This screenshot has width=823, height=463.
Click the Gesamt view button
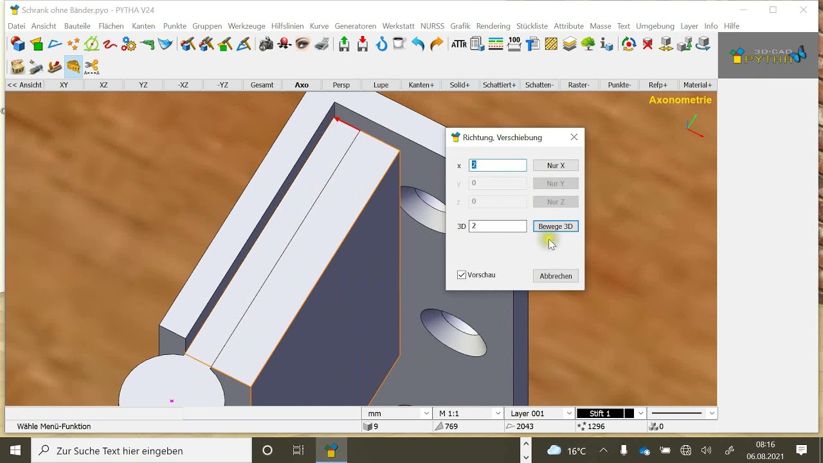click(x=262, y=85)
